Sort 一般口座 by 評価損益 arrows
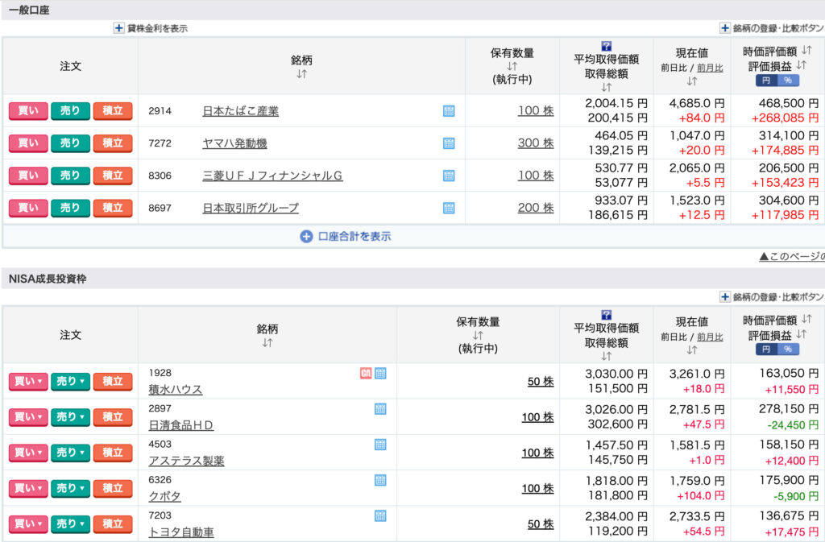825x542 pixels. 801,64
